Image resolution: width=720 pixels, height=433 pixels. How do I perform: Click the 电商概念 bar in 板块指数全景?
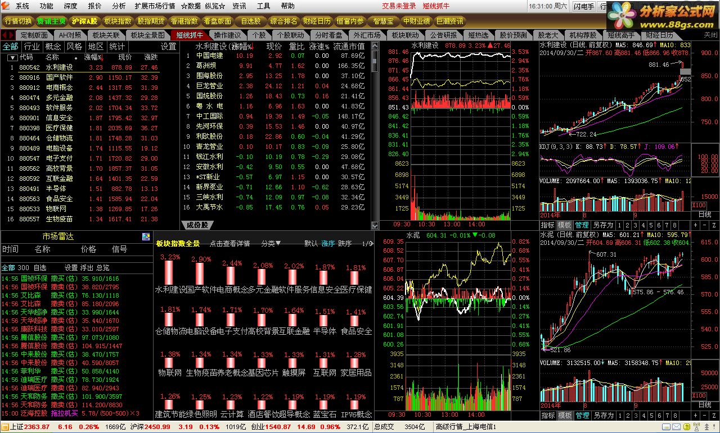click(232, 275)
